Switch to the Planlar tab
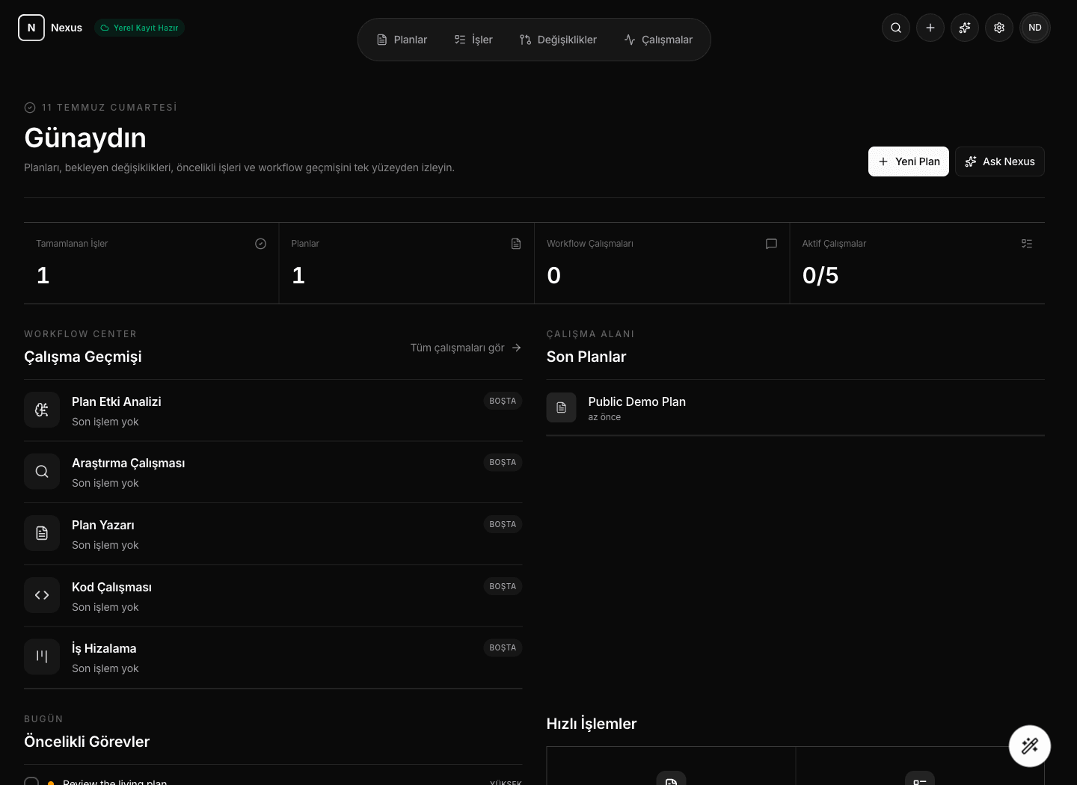Image resolution: width=1077 pixels, height=785 pixels. (x=402, y=40)
